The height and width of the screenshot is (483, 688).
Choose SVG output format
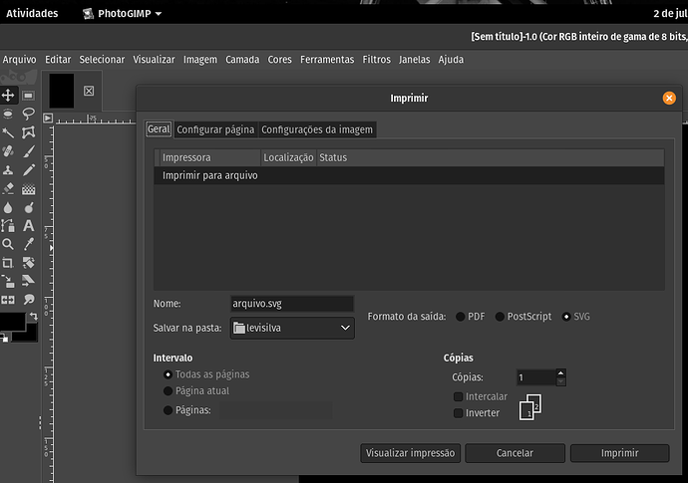[x=566, y=317]
